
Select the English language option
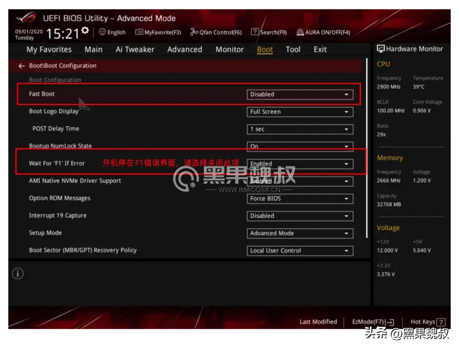click(x=113, y=32)
